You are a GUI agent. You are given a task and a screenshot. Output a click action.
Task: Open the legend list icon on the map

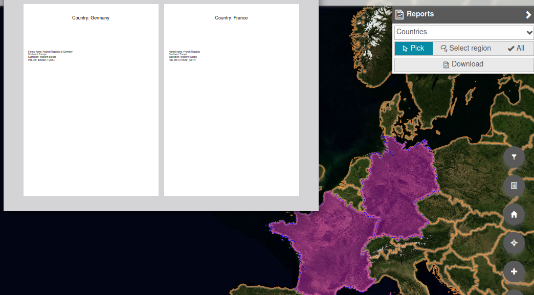click(514, 186)
